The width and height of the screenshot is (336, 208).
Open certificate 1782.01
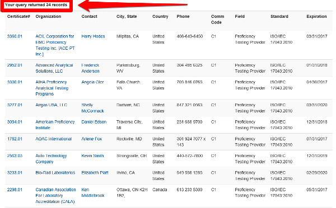pyautogui.click(x=15, y=139)
